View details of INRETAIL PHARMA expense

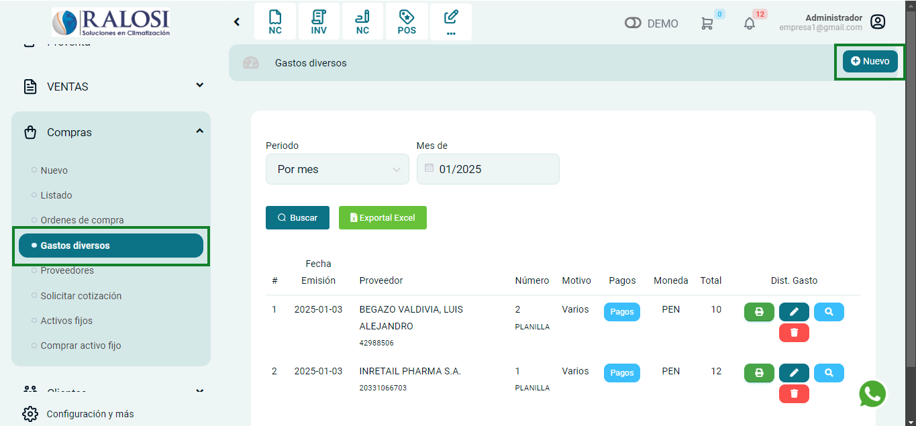[829, 373]
